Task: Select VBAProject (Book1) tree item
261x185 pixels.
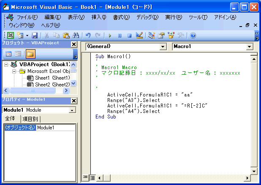Action: point(44,64)
